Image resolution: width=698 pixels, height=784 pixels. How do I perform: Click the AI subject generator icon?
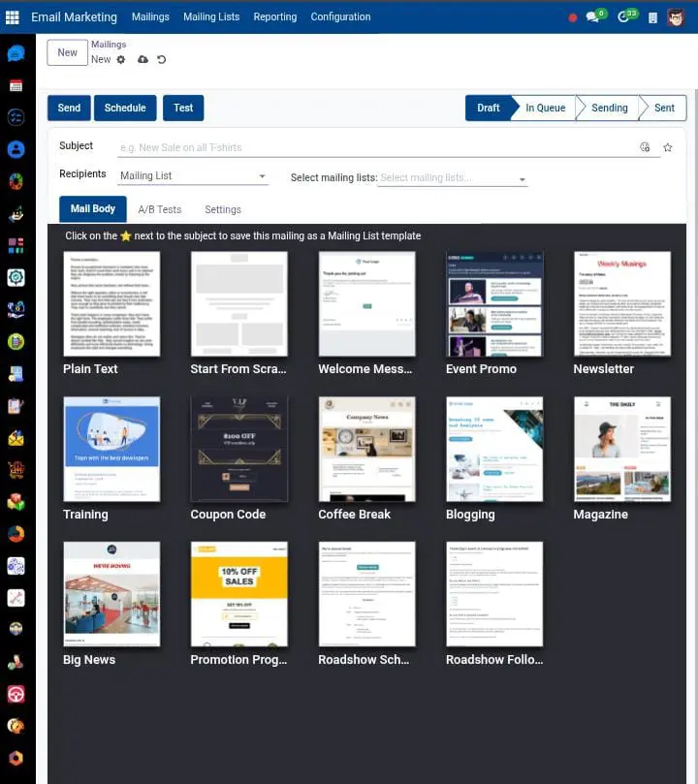(645, 147)
